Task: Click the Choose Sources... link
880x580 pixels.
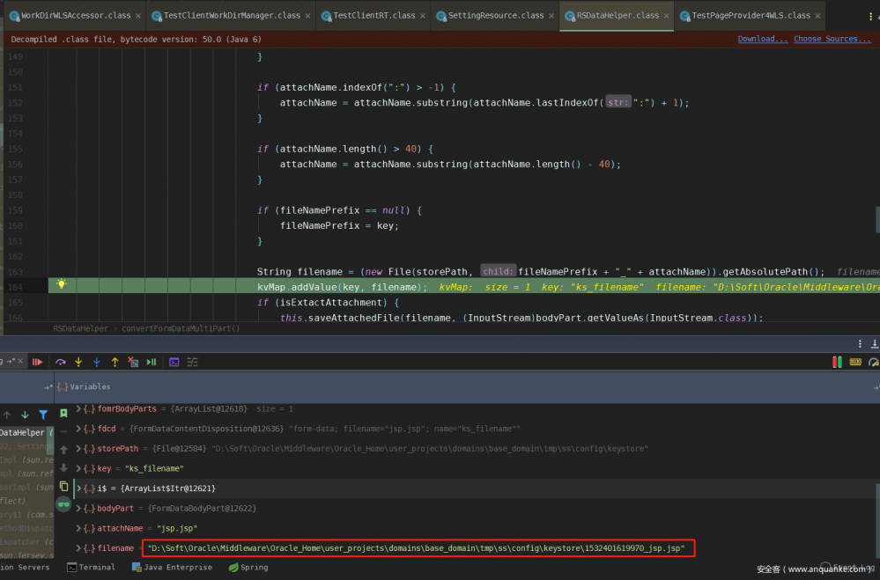Action: pos(831,39)
